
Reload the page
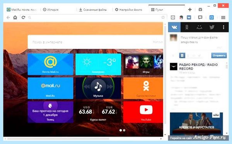point(23,17)
